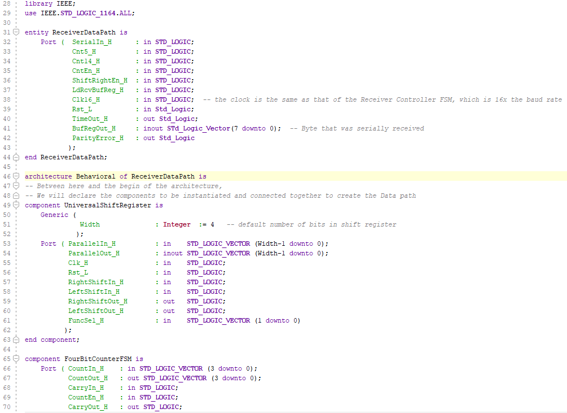567x413 pixels.
Task: Collapse the FourBitCounterFSM component fold
Action: (17, 359)
